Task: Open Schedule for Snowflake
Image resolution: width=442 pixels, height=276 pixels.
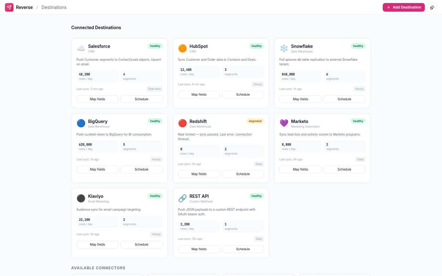Action: point(344,99)
